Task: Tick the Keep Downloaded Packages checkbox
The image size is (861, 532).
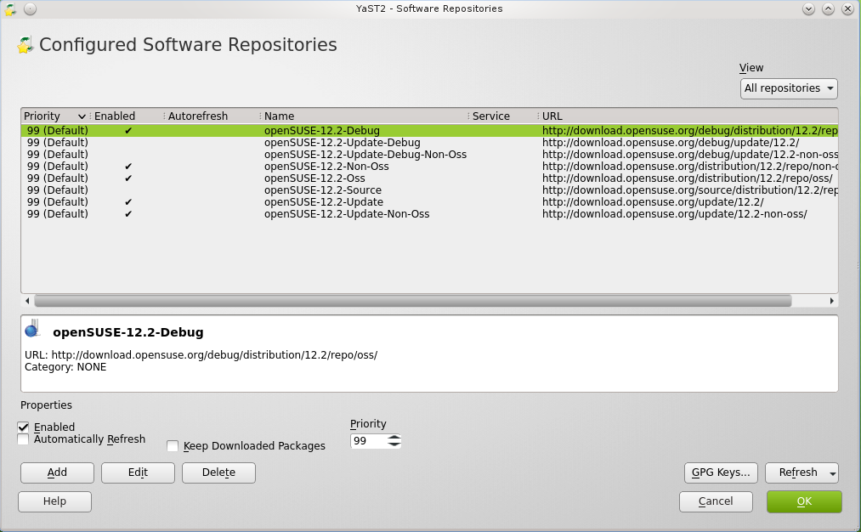Action: pyautogui.click(x=173, y=446)
